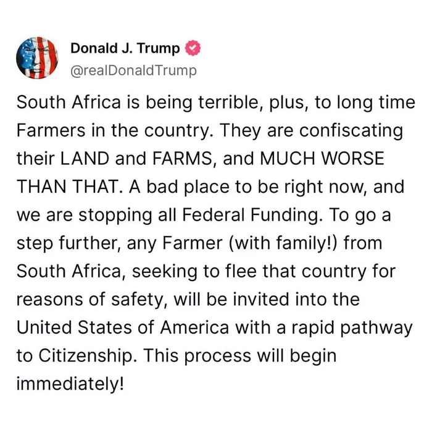Select the word 'LAND' in the post
432x446 pixels.
tap(85, 158)
